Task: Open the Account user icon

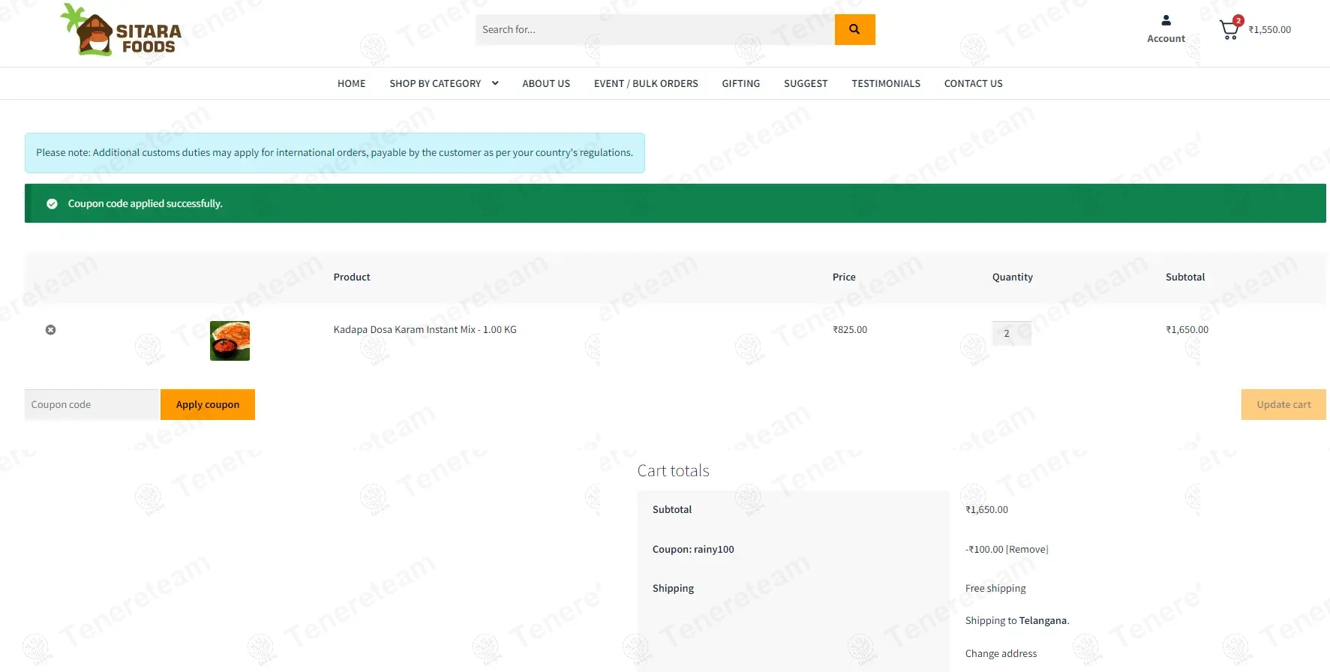Action: click(x=1166, y=20)
